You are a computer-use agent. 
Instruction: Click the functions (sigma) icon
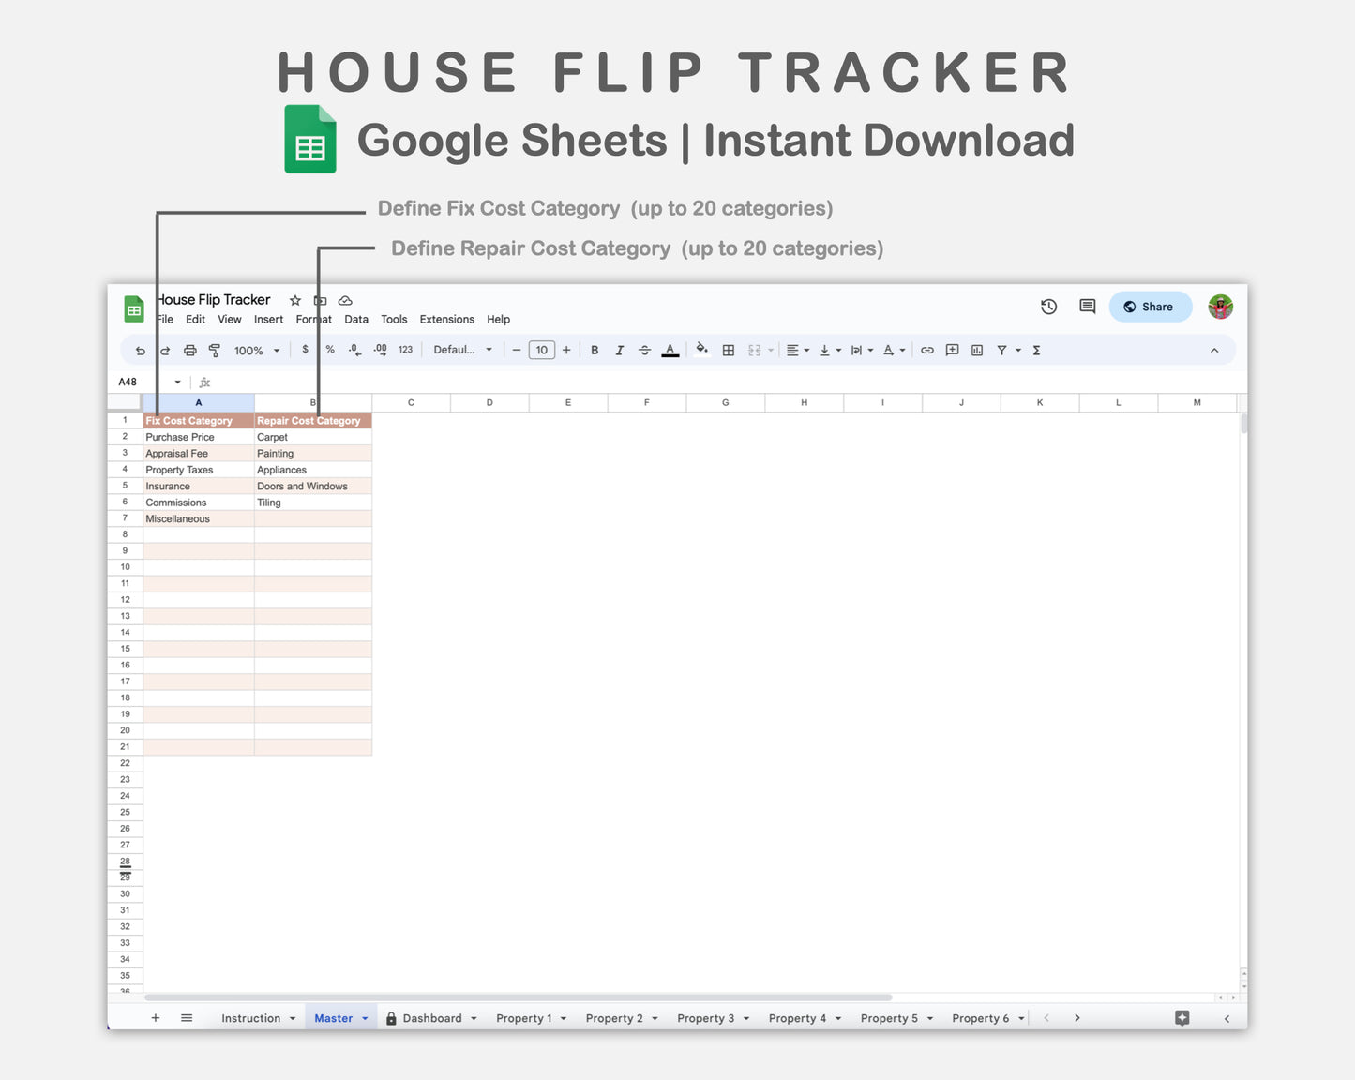tap(1036, 350)
